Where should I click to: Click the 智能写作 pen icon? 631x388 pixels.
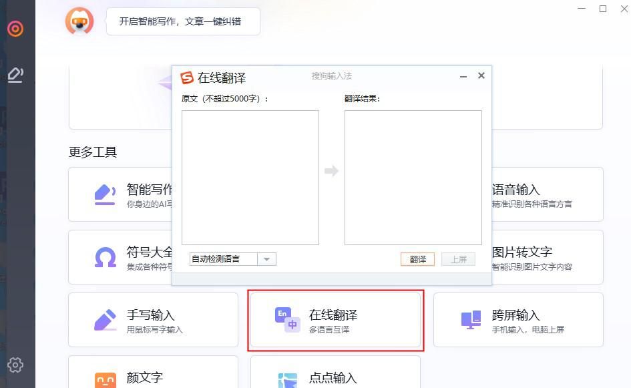(x=105, y=194)
